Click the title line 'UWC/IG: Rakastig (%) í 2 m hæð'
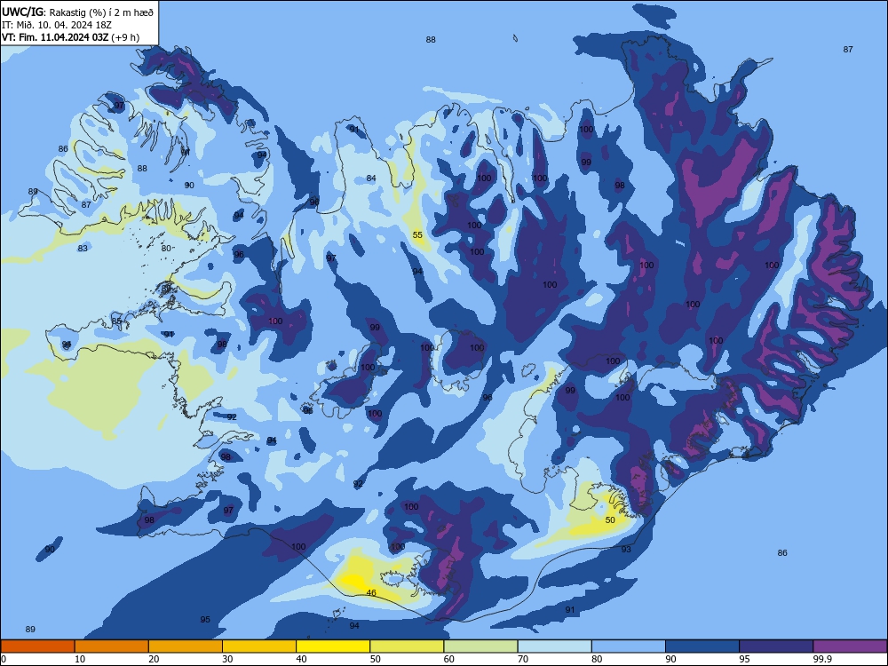888x666 pixels. [77, 12]
